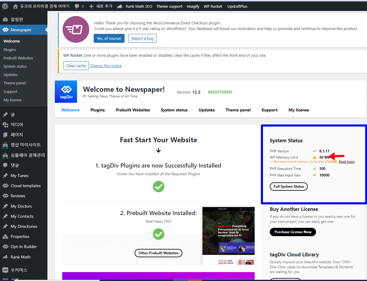
Task: Switch to the Theme panel tab
Action: tap(238, 110)
